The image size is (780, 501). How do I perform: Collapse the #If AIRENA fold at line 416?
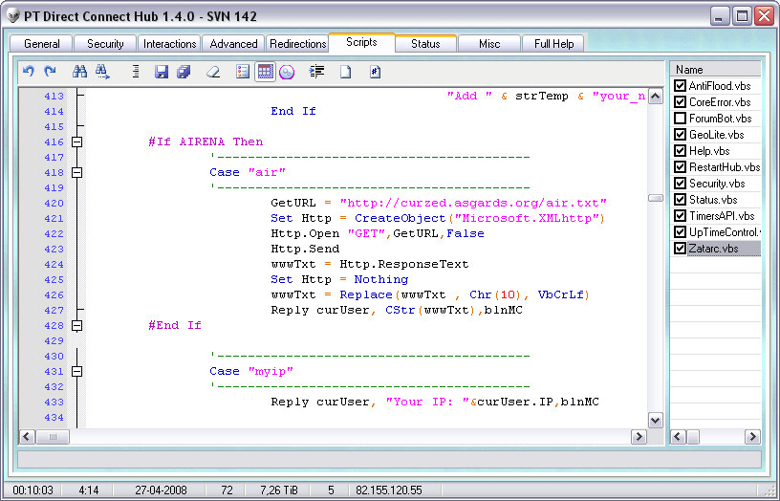click(77, 142)
